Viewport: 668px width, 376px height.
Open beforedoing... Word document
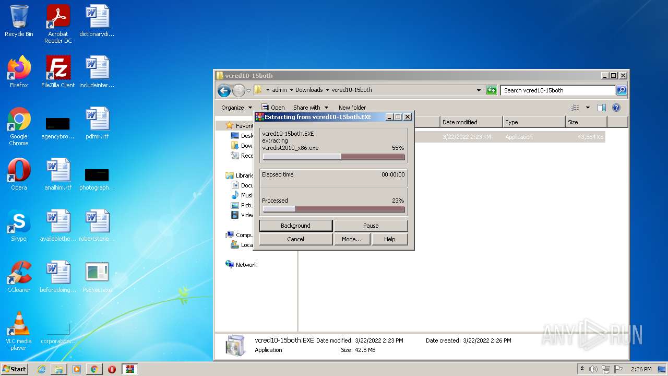(x=58, y=277)
